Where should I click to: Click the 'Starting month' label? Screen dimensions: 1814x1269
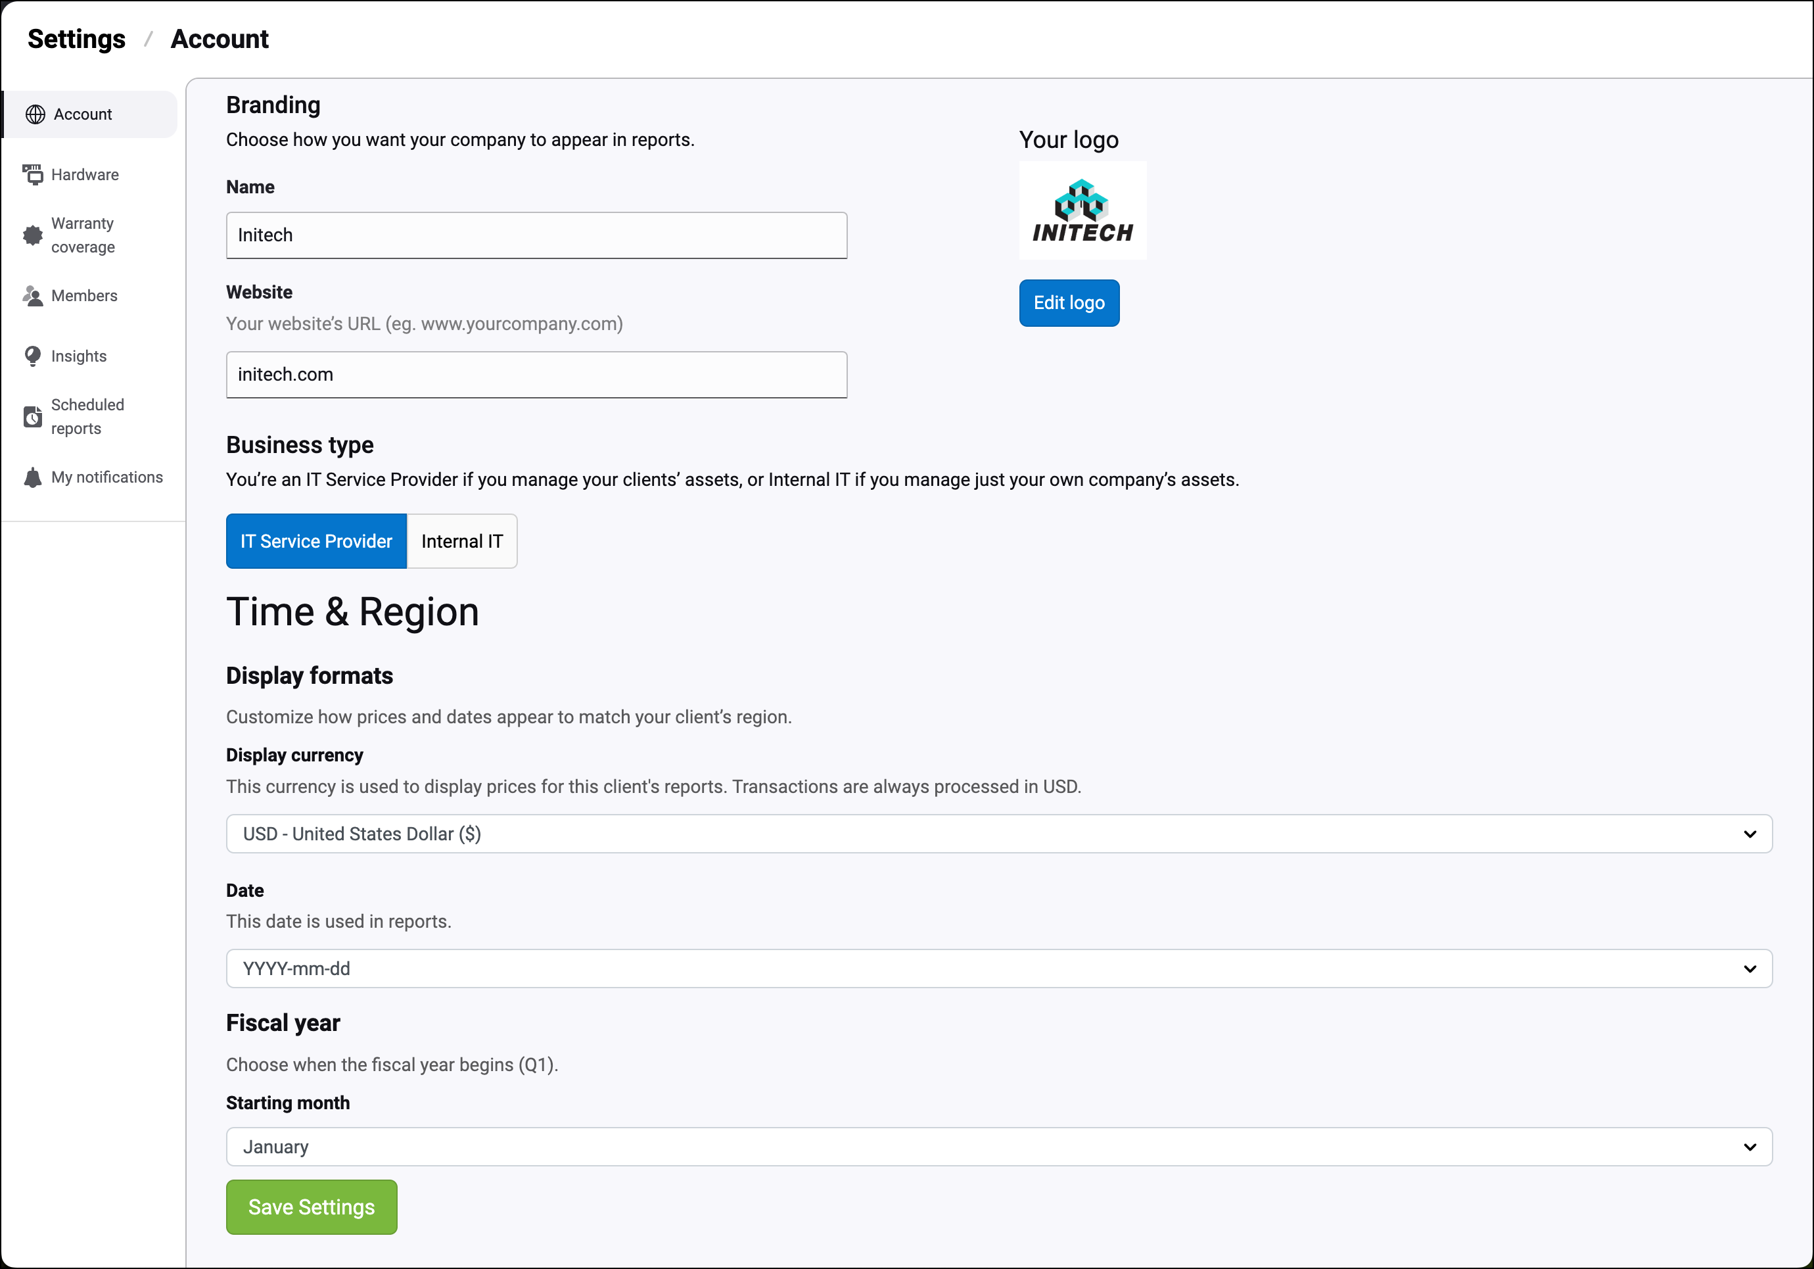click(x=288, y=1103)
